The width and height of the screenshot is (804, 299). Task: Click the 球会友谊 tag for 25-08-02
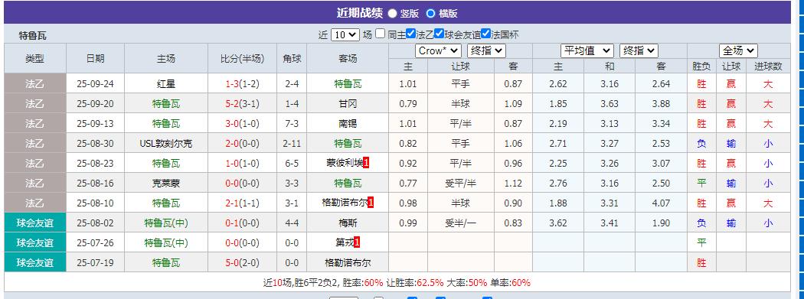[x=35, y=223]
